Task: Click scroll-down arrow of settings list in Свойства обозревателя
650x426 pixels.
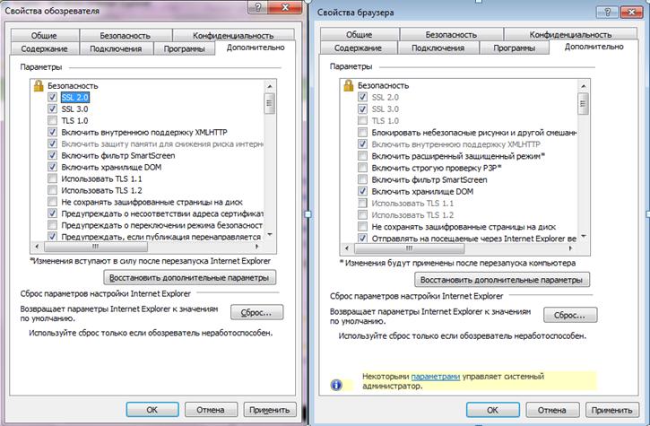Action: tap(270, 235)
